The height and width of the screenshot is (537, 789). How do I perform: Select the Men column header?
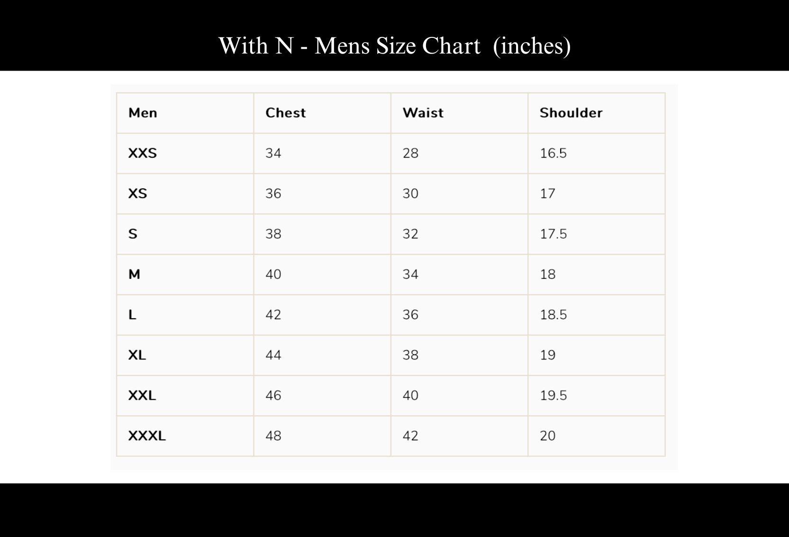(x=143, y=113)
